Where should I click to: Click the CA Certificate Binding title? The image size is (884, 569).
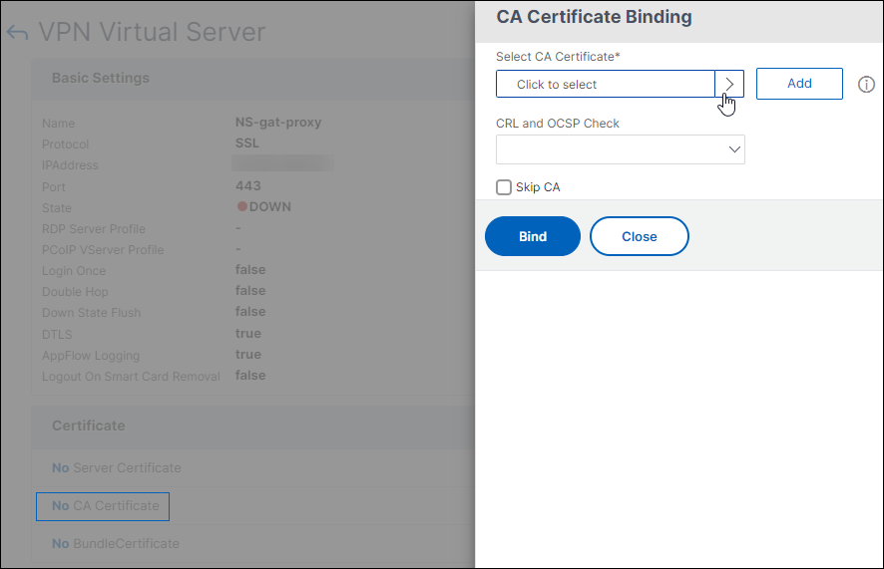[594, 17]
